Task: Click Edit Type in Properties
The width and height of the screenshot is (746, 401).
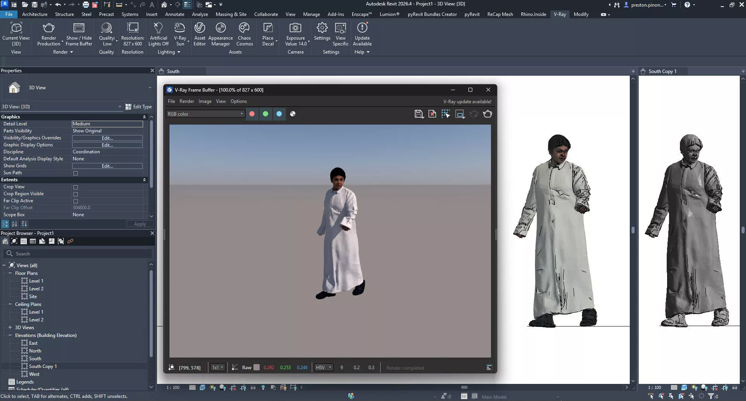Action: (138, 107)
